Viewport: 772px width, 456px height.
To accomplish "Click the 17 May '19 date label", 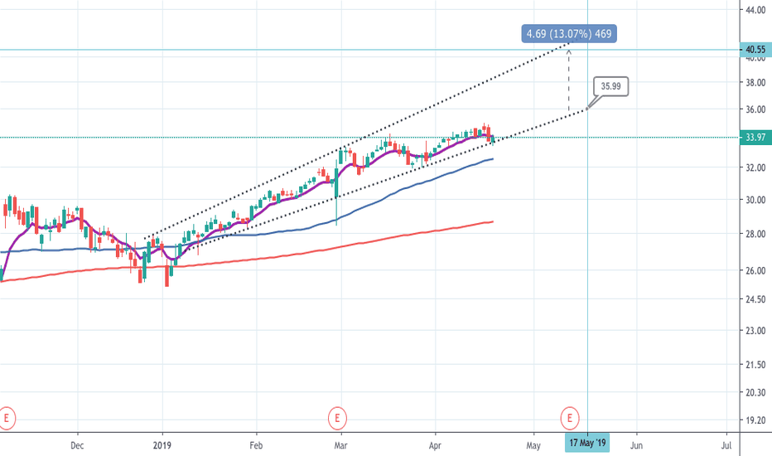I will [587, 443].
